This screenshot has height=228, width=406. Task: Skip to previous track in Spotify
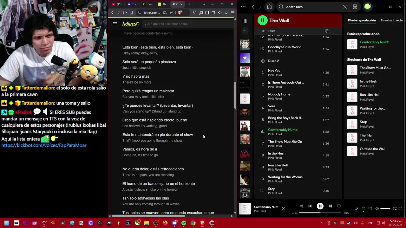point(310,206)
